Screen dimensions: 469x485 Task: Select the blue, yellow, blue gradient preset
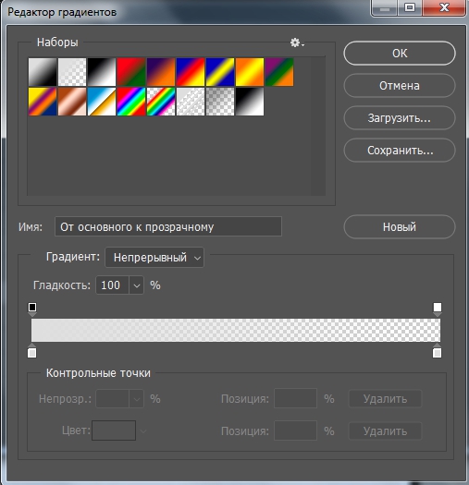[x=220, y=72]
